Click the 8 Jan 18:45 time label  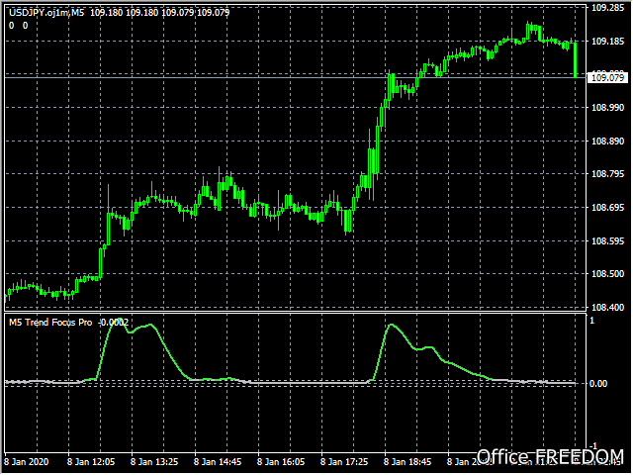(407, 462)
